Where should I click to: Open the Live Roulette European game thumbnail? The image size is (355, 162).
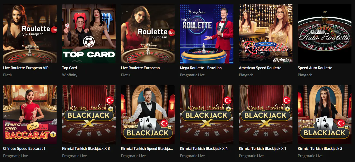pos(148,34)
